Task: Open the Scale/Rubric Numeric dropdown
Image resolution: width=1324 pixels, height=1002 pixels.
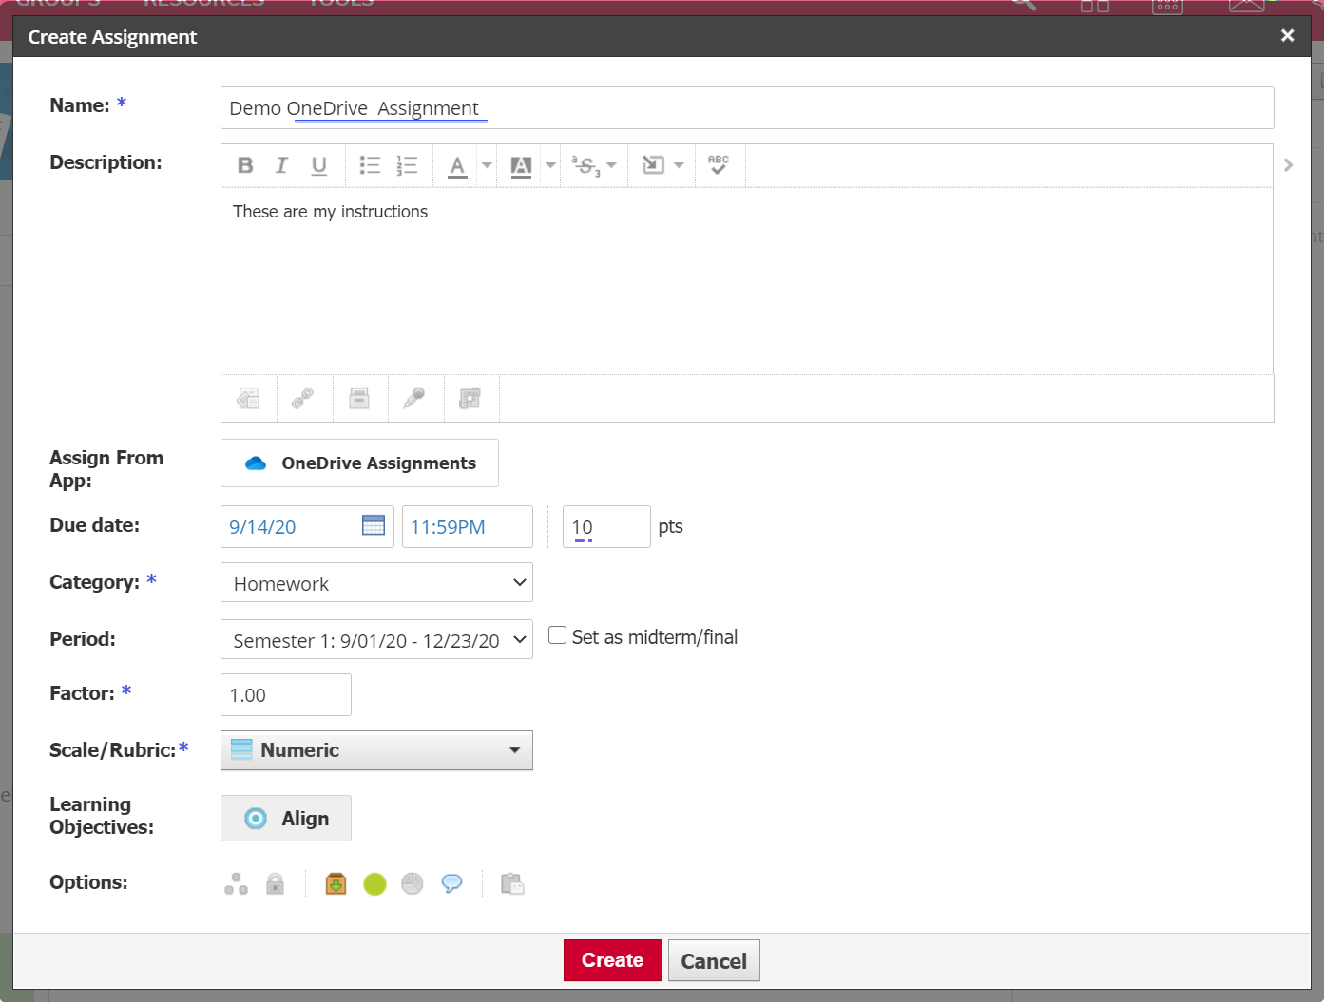Action: coord(376,750)
